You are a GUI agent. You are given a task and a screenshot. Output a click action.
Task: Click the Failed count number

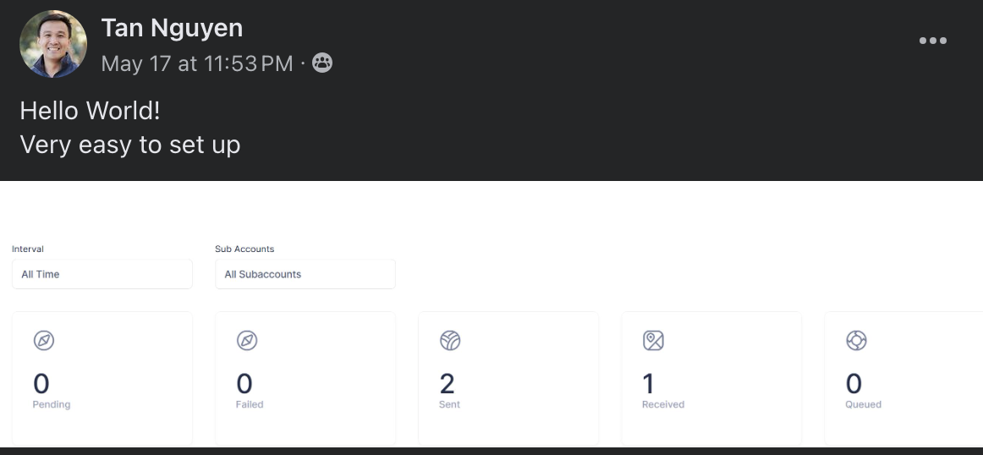pos(244,384)
